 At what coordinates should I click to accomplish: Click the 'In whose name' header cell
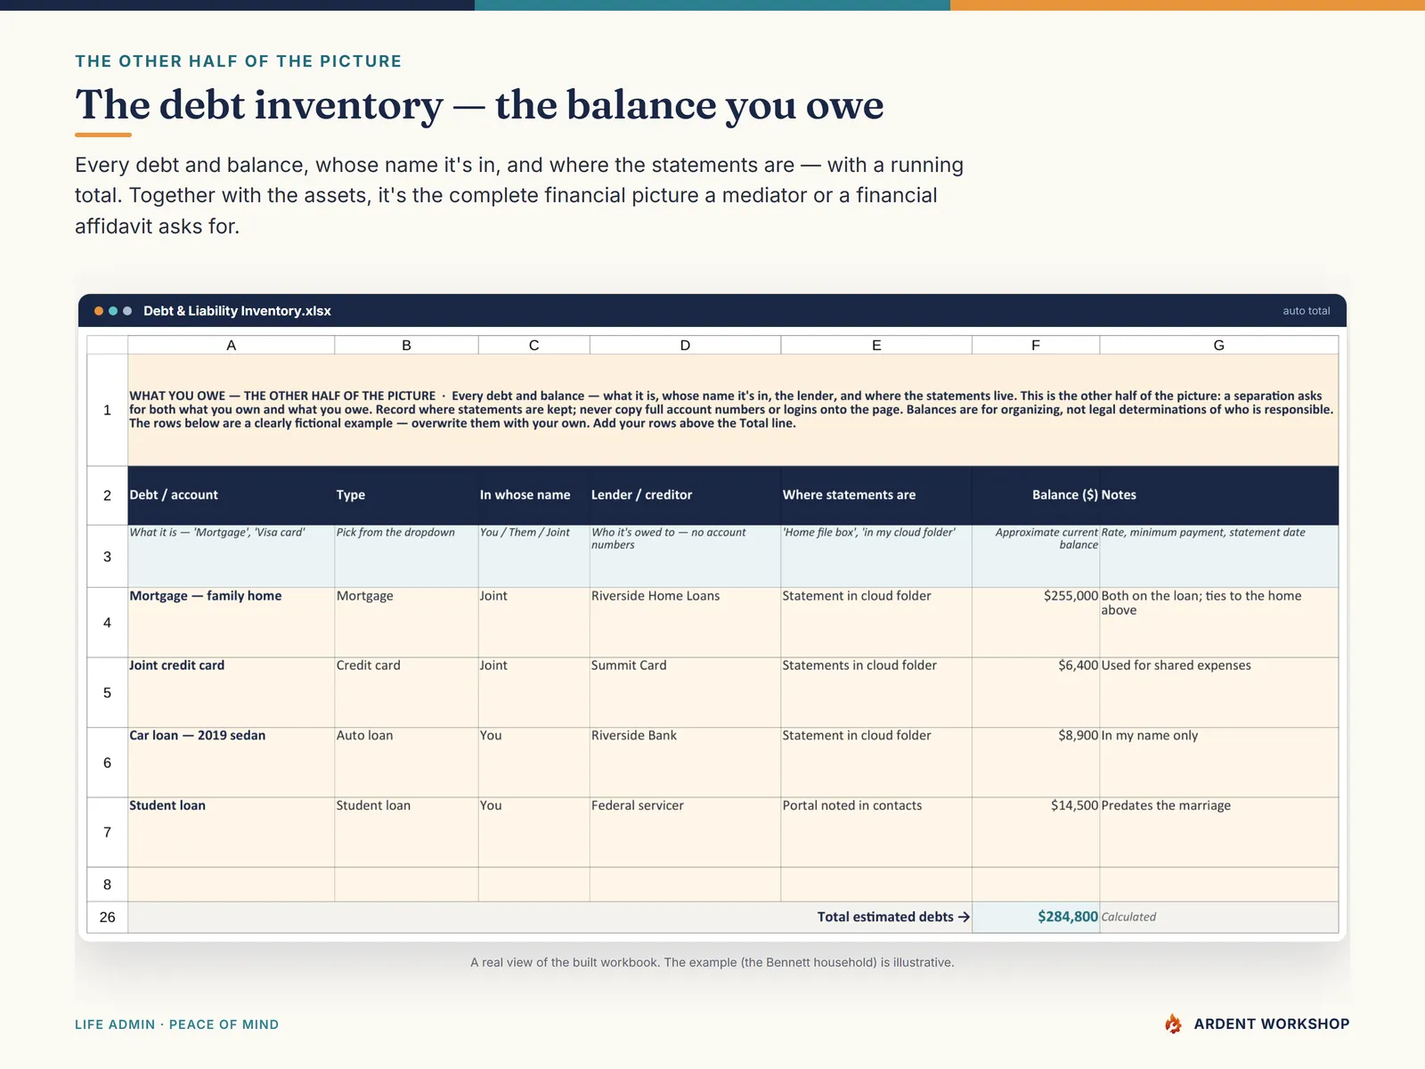point(533,495)
